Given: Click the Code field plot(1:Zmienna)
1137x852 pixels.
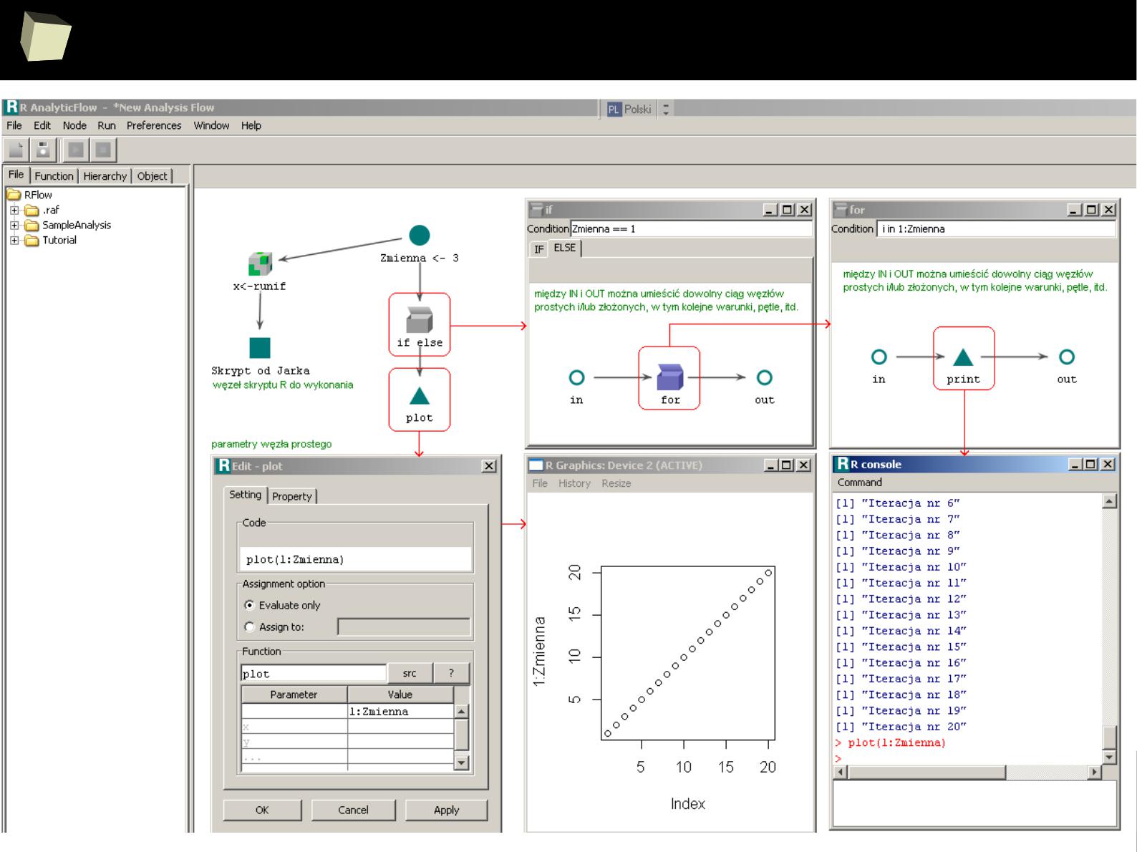Looking at the screenshot, I should point(356,559).
